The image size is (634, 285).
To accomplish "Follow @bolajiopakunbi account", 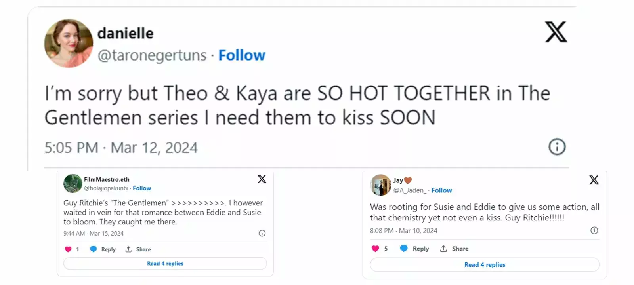I will 142,188.
